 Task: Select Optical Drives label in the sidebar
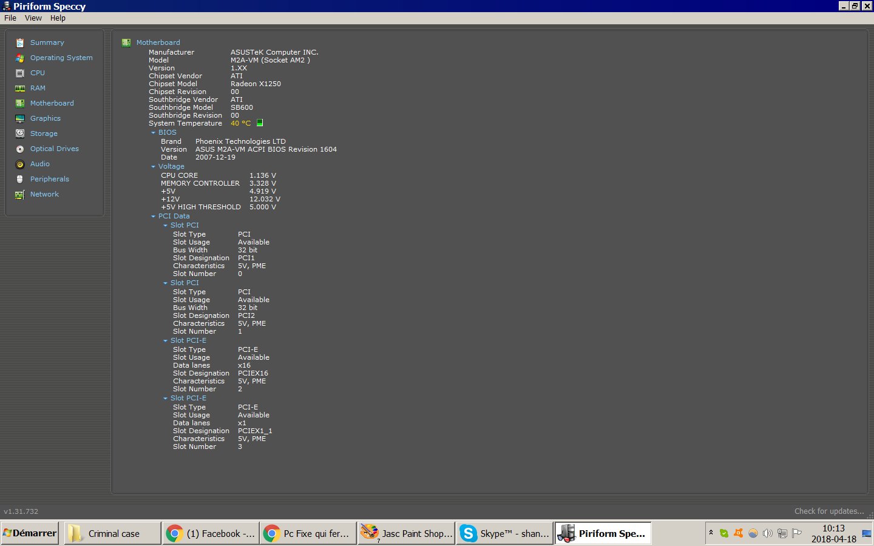coord(55,149)
